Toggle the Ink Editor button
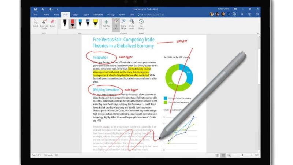This screenshot has height=165, width=293. (116, 24)
